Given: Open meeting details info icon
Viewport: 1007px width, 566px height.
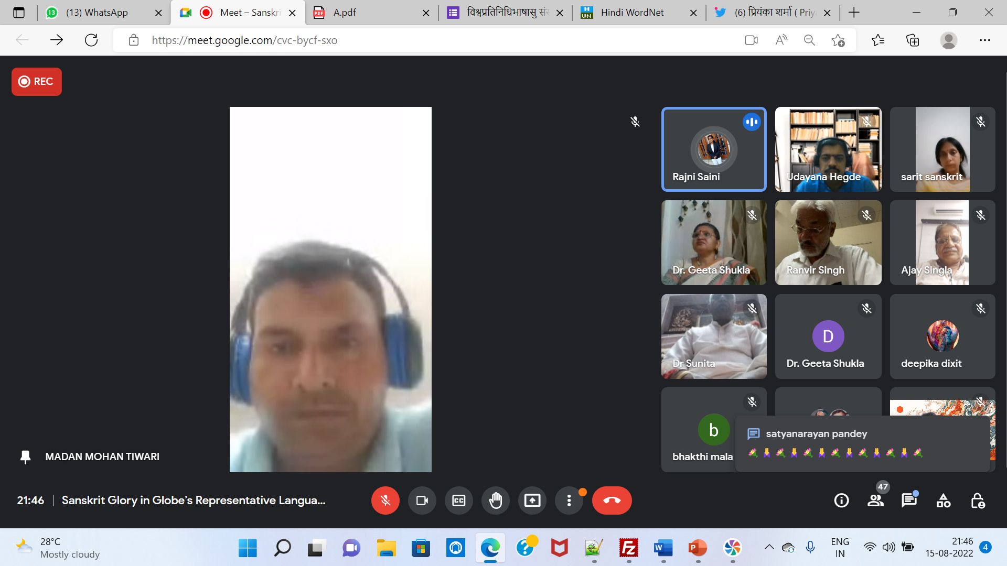Looking at the screenshot, I should pyautogui.click(x=841, y=500).
